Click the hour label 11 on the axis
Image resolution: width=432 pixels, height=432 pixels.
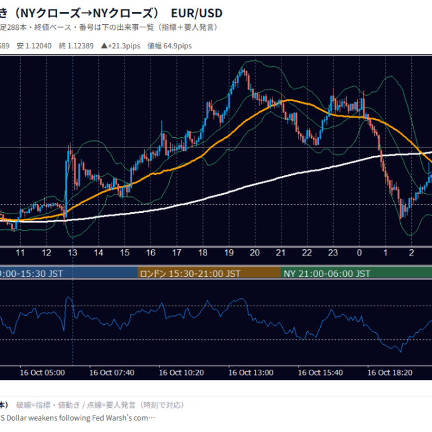(20, 253)
